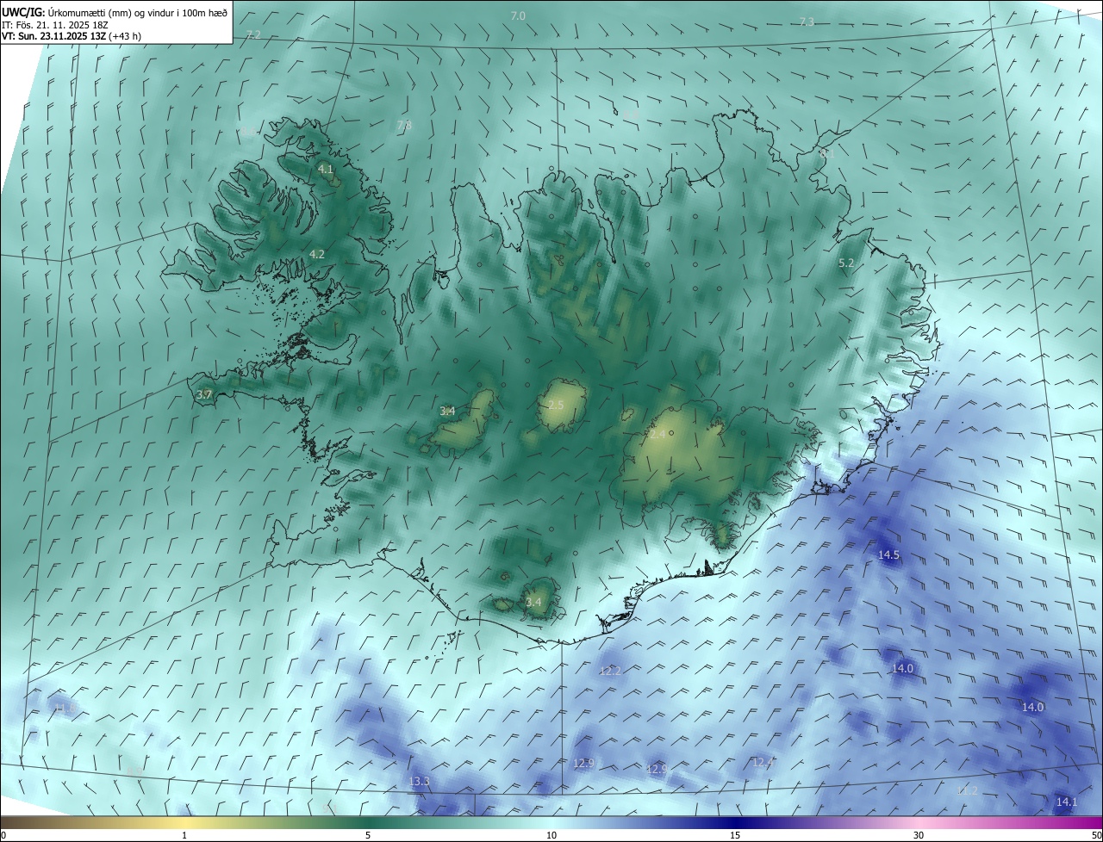Click the 7.0 value label on the map
1103x842 pixels.
(x=518, y=16)
